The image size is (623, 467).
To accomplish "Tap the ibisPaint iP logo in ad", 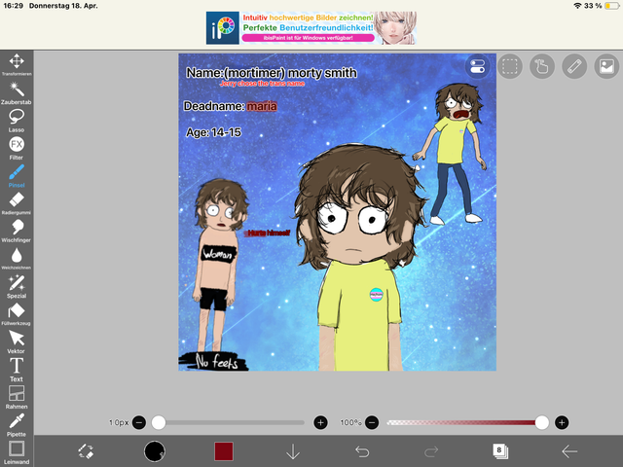I will 223,28.
